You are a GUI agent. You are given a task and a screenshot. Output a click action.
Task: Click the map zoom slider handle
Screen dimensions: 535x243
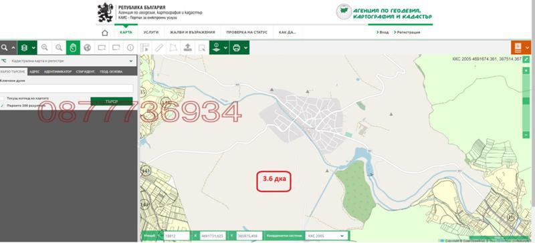click(x=526, y=101)
